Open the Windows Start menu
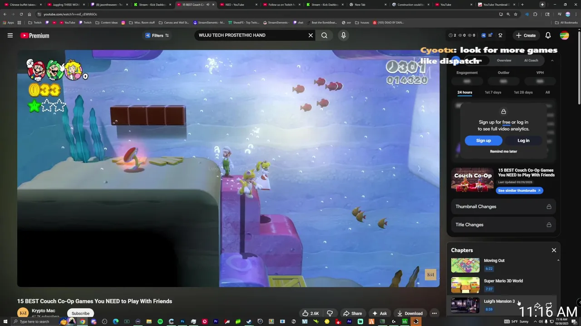 pos(5,321)
